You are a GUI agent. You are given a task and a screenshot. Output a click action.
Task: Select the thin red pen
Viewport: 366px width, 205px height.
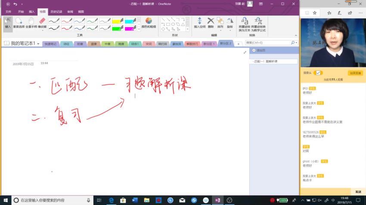coord(66,21)
